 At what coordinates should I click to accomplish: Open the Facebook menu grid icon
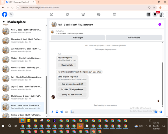(149, 14)
